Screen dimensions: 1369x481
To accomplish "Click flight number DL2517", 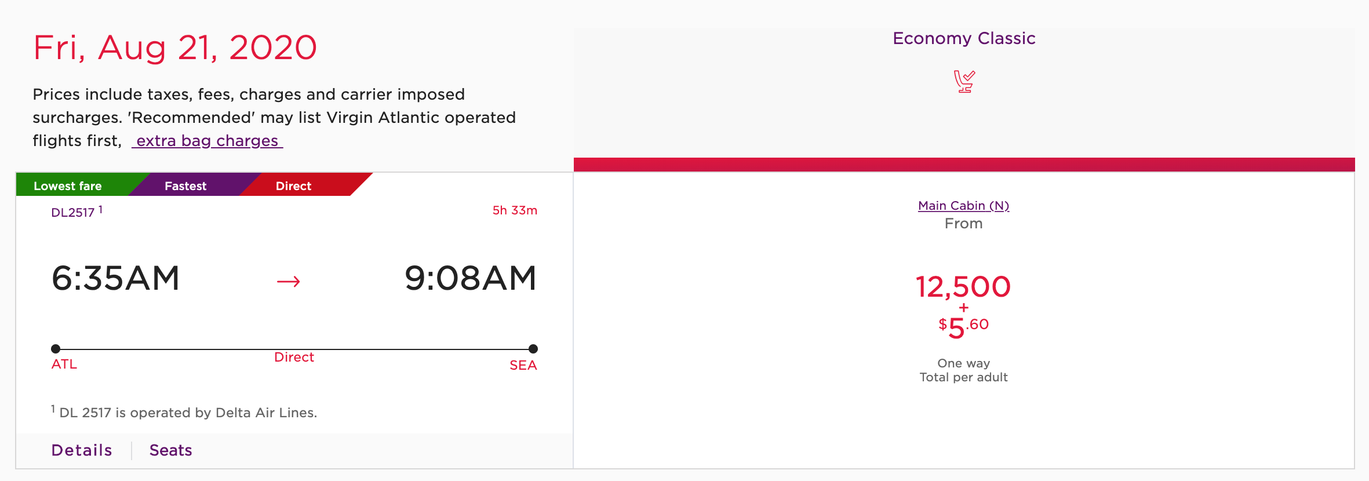I will [x=73, y=212].
